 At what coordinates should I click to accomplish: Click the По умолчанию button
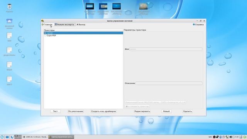pos(76,112)
